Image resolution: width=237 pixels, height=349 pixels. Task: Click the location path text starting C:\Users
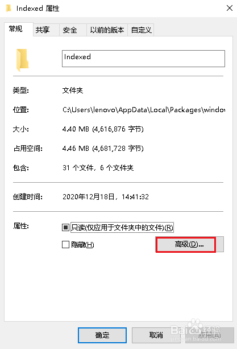[144, 110]
